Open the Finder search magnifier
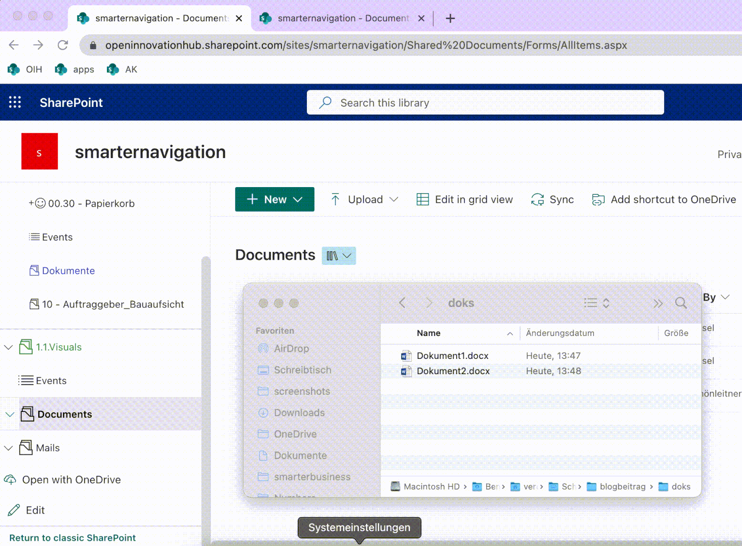This screenshot has width=742, height=546. pos(680,303)
